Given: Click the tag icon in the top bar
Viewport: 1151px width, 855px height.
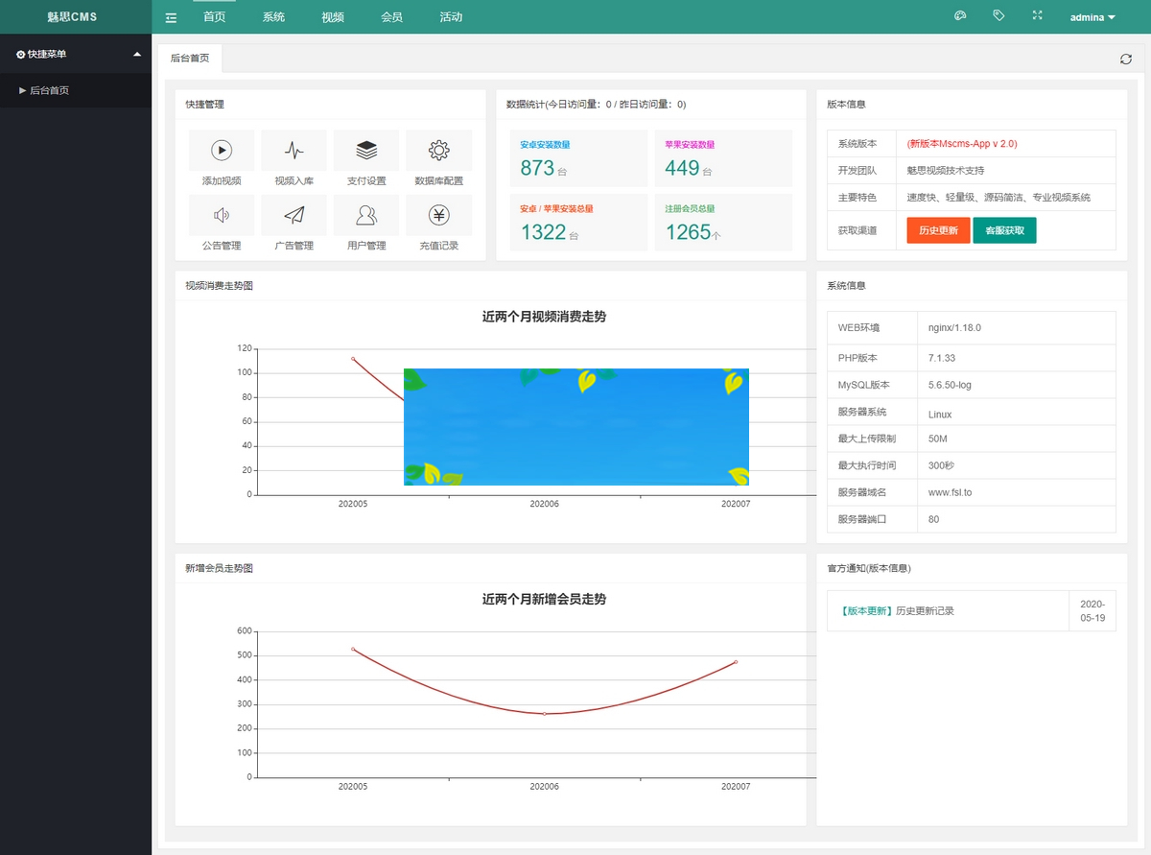Looking at the screenshot, I should (998, 15).
